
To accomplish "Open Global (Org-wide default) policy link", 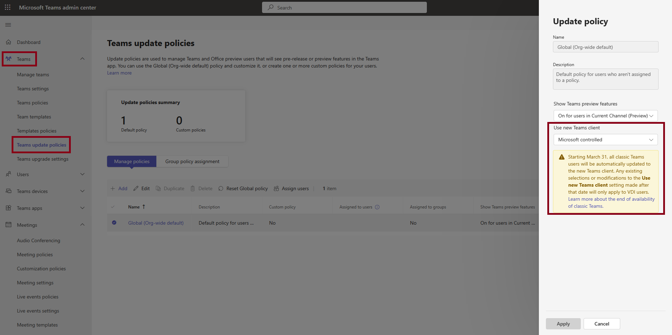I will coord(156,223).
